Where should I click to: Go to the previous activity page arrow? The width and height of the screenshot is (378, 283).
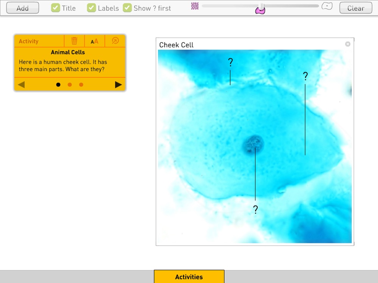click(x=21, y=85)
